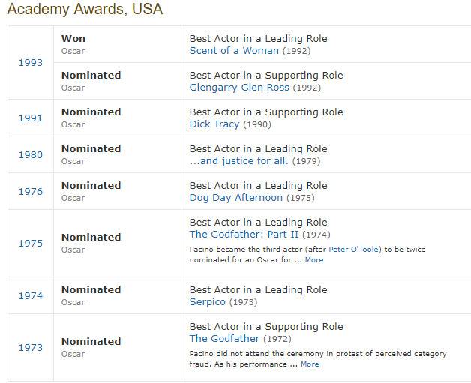The image size is (471, 383).
Task: Click the Dick Tracy title link
Action: pos(214,124)
